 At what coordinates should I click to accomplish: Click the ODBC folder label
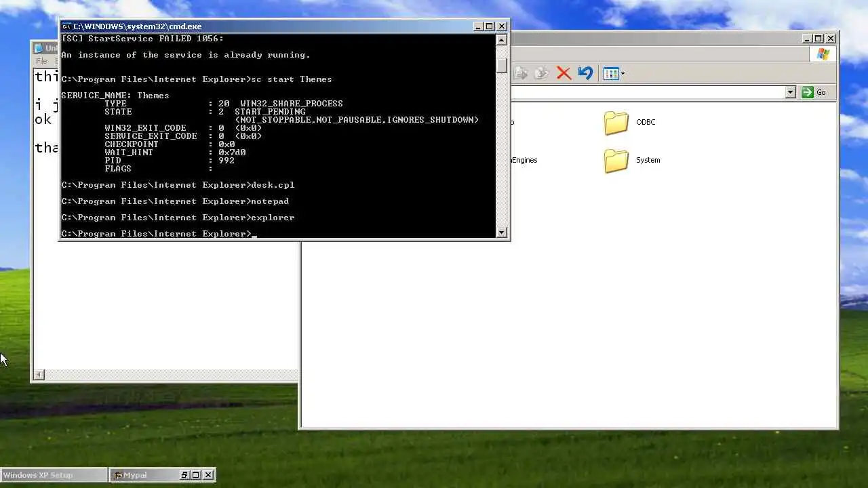pyautogui.click(x=646, y=122)
